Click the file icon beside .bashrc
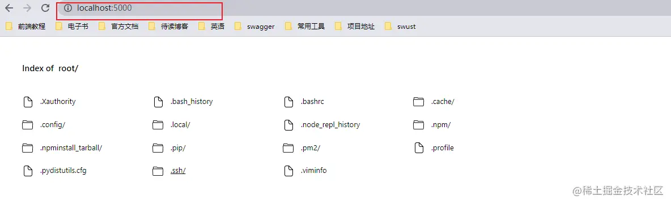Image resolution: width=671 pixels, height=204 pixels. pos(289,102)
